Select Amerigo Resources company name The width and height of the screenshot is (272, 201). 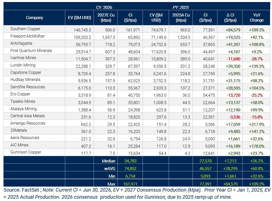tap(28, 123)
